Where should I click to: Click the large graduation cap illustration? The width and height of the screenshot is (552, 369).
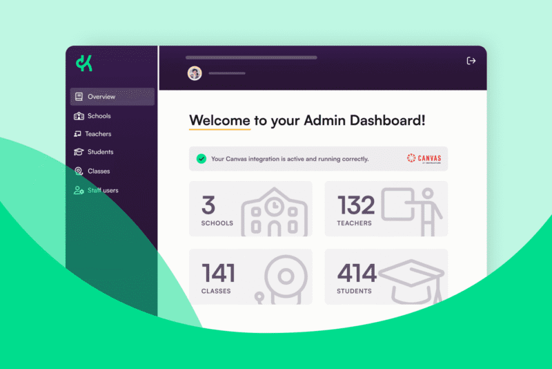(x=411, y=282)
